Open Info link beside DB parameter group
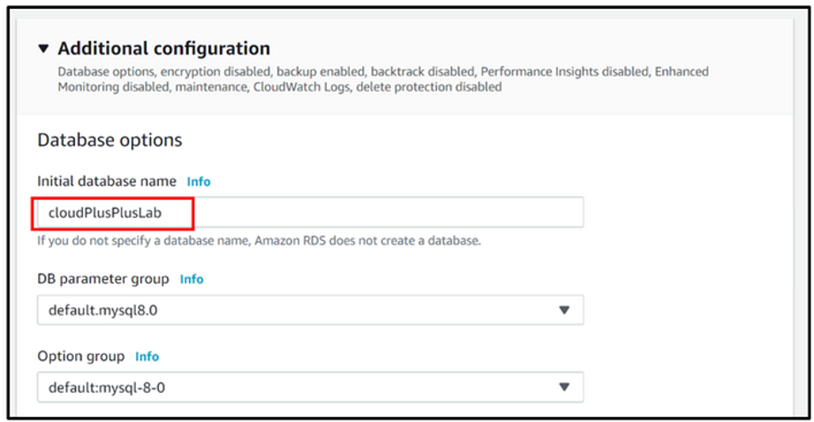Viewport: 814px width, 422px height. (192, 279)
